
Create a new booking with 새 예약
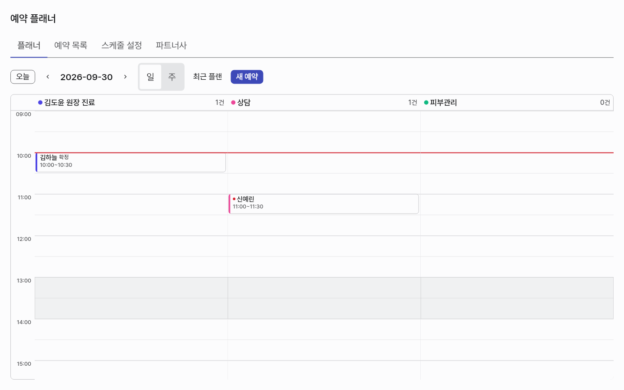tap(247, 77)
